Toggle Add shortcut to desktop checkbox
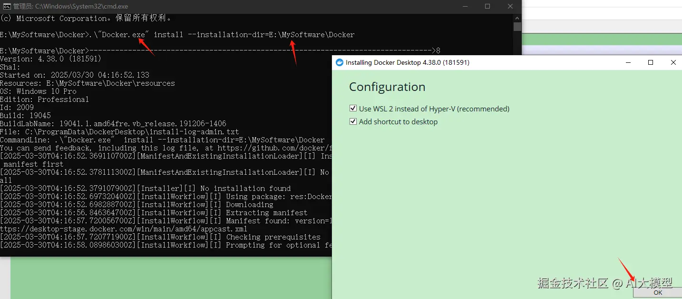The width and height of the screenshot is (682, 299). 353,121
